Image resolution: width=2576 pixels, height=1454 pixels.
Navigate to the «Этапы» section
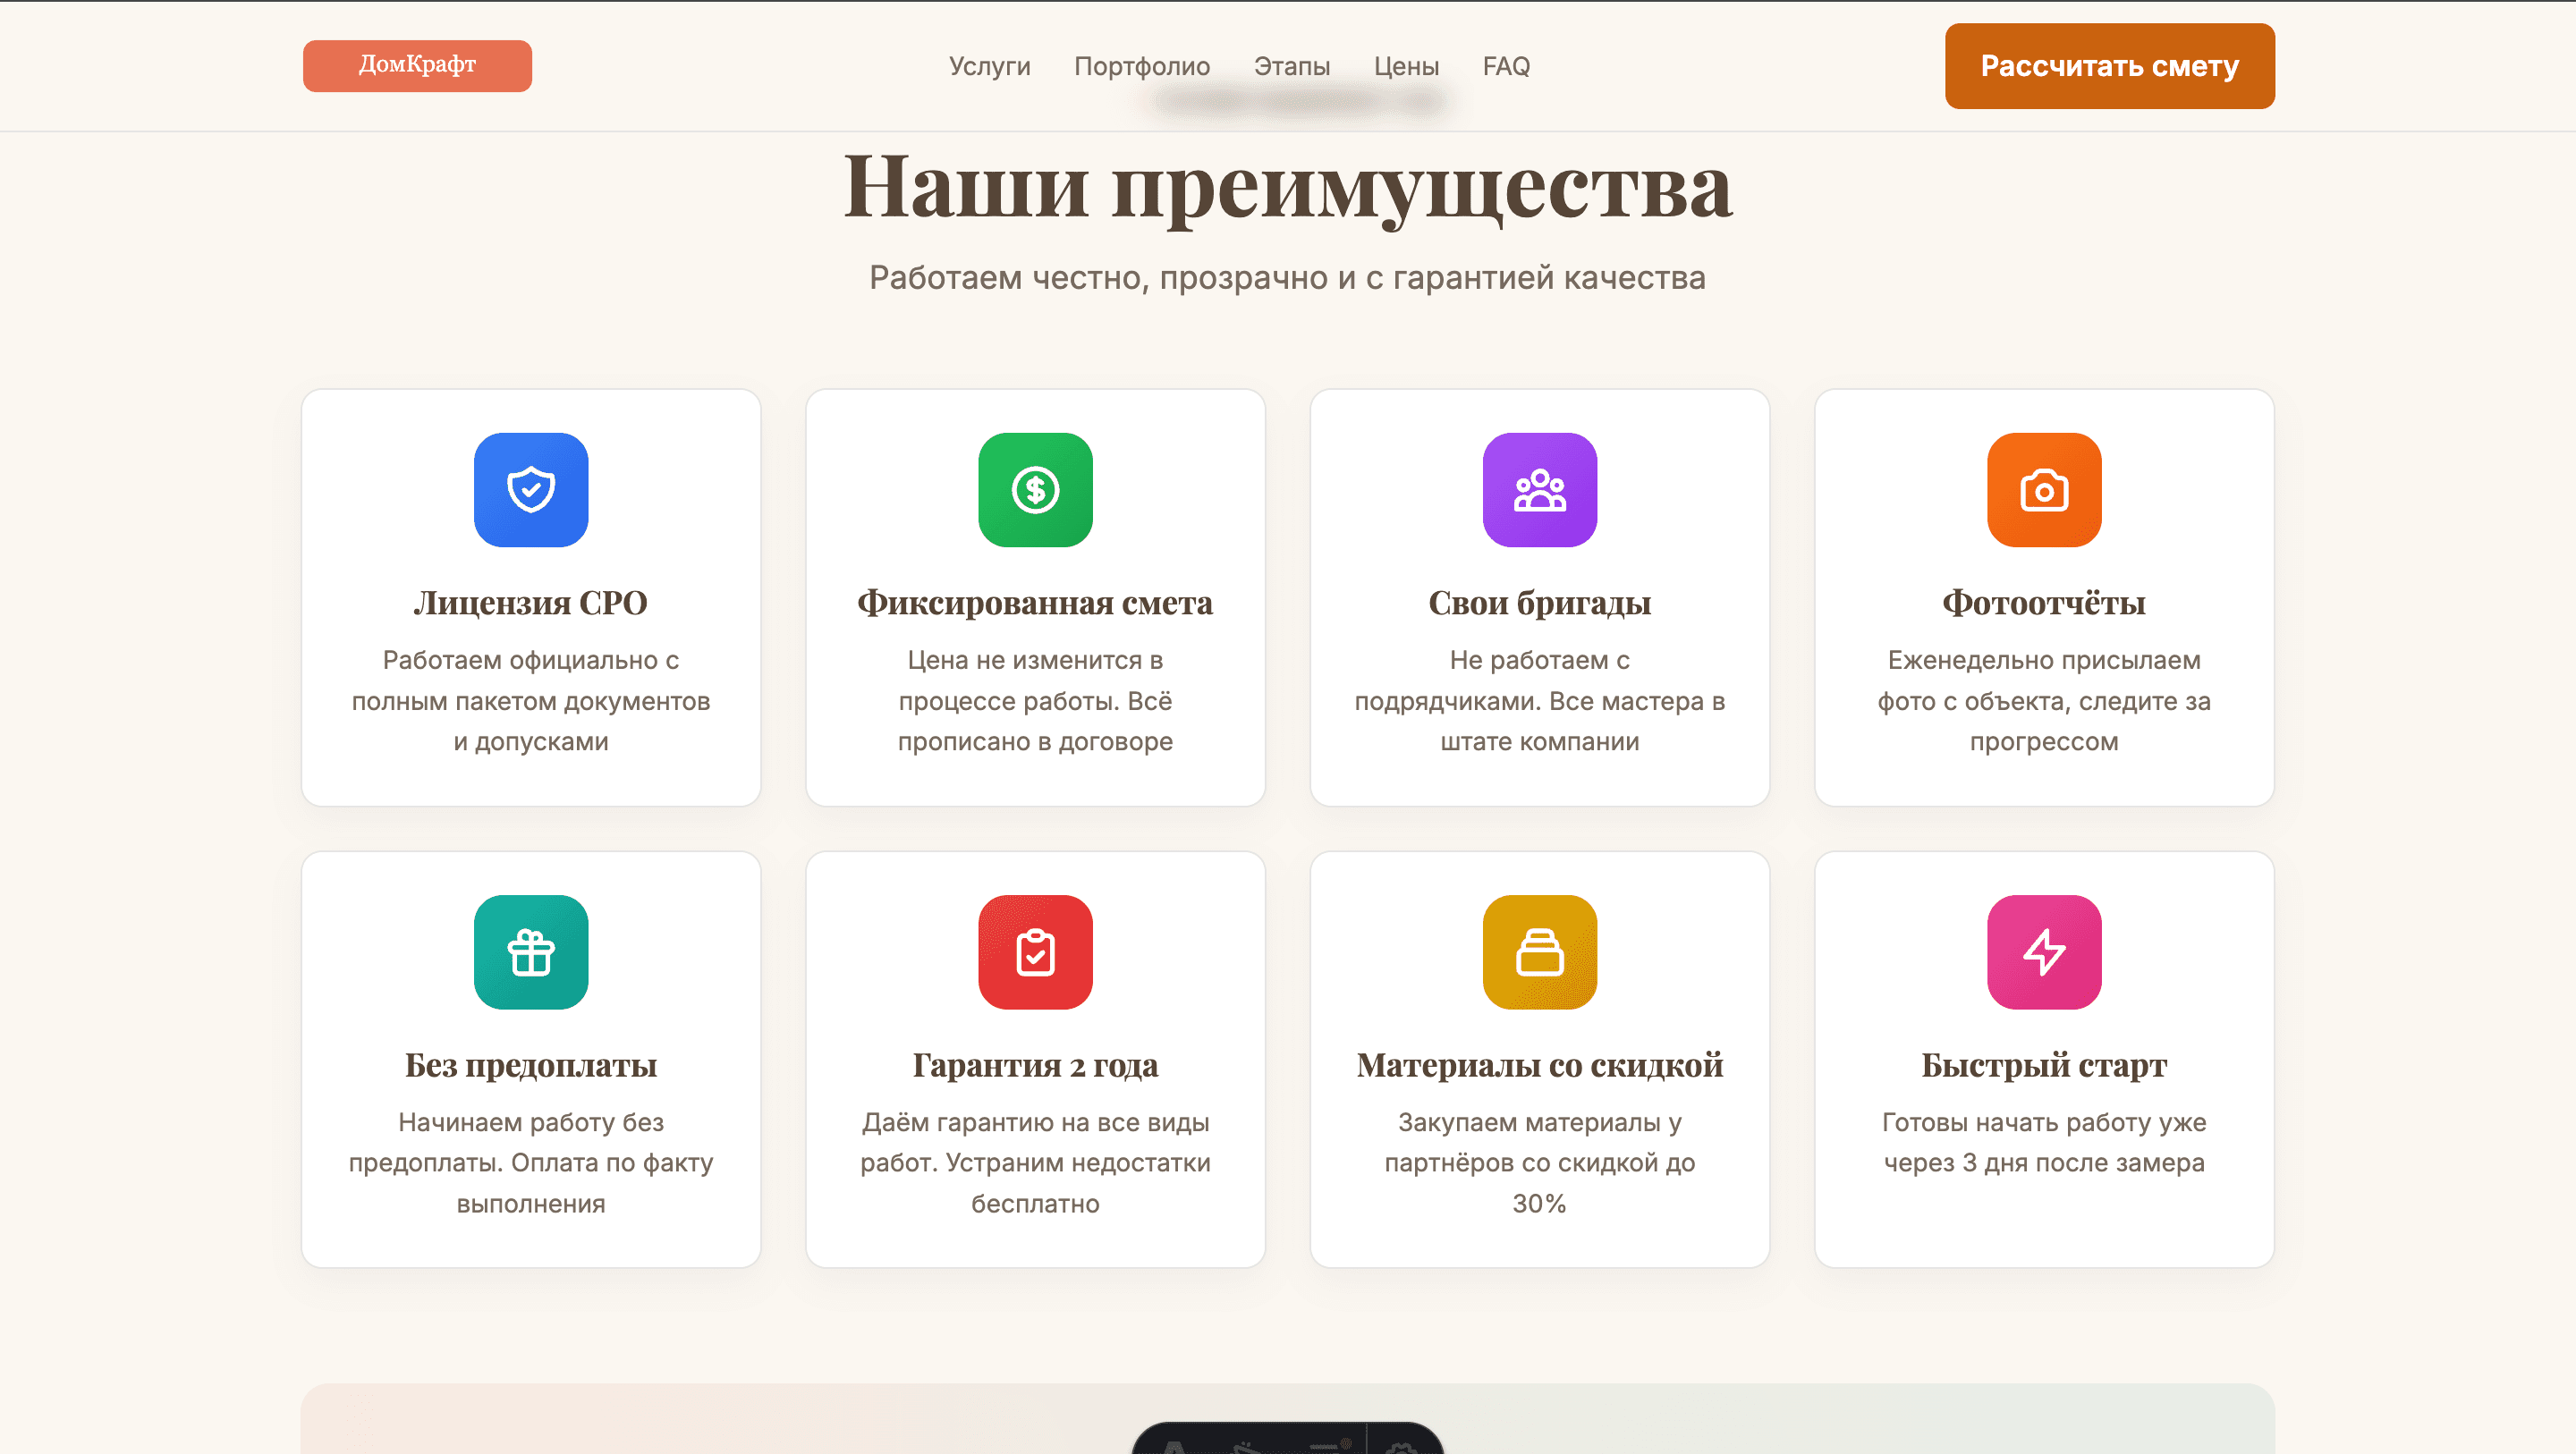click(x=1292, y=66)
